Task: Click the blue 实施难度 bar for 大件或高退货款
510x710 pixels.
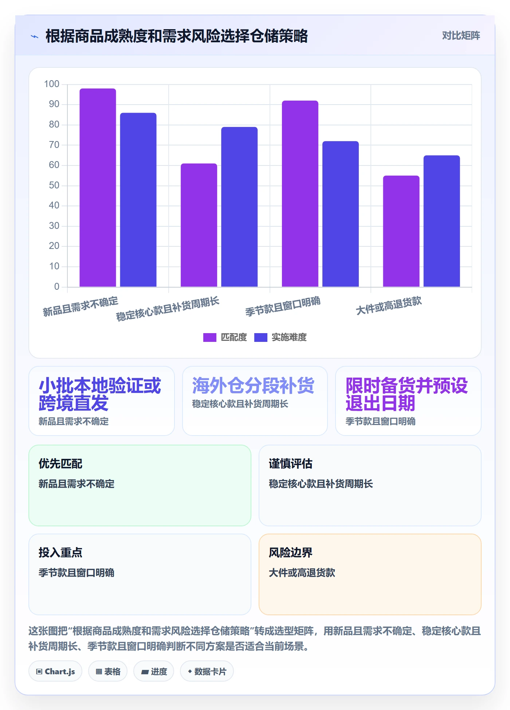Action: tap(442, 221)
